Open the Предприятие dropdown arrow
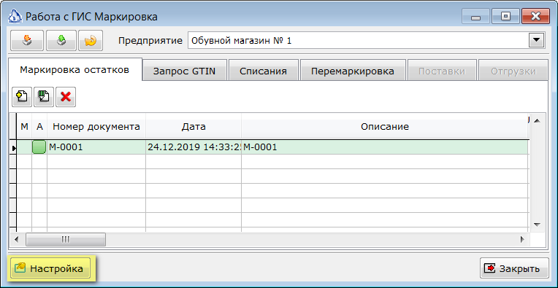The width and height of the screenshot is (558, 288). (536, 41)
